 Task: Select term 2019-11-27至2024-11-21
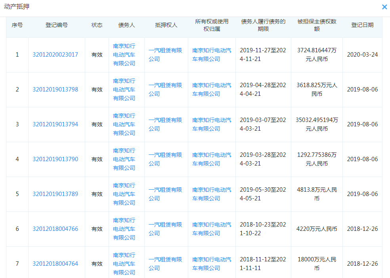[263, 55]
